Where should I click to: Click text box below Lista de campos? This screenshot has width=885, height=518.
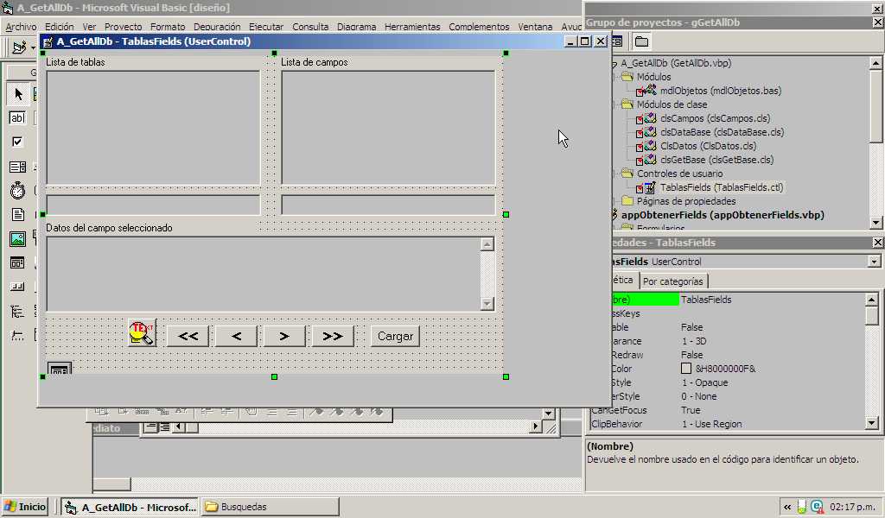pyautogui.click(x=388, y=205)
